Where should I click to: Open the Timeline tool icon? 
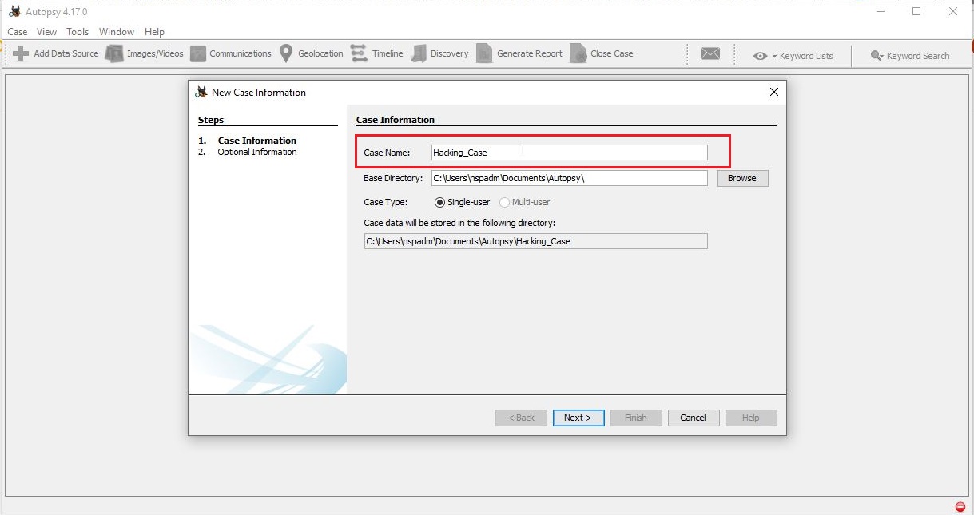[359, 53]
